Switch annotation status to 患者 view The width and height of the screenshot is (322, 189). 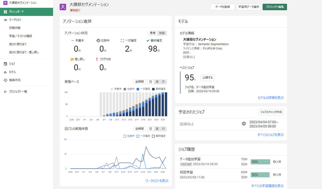point(153,33)
